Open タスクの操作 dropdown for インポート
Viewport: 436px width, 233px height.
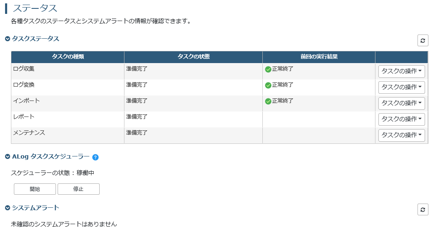click(402, 103)
